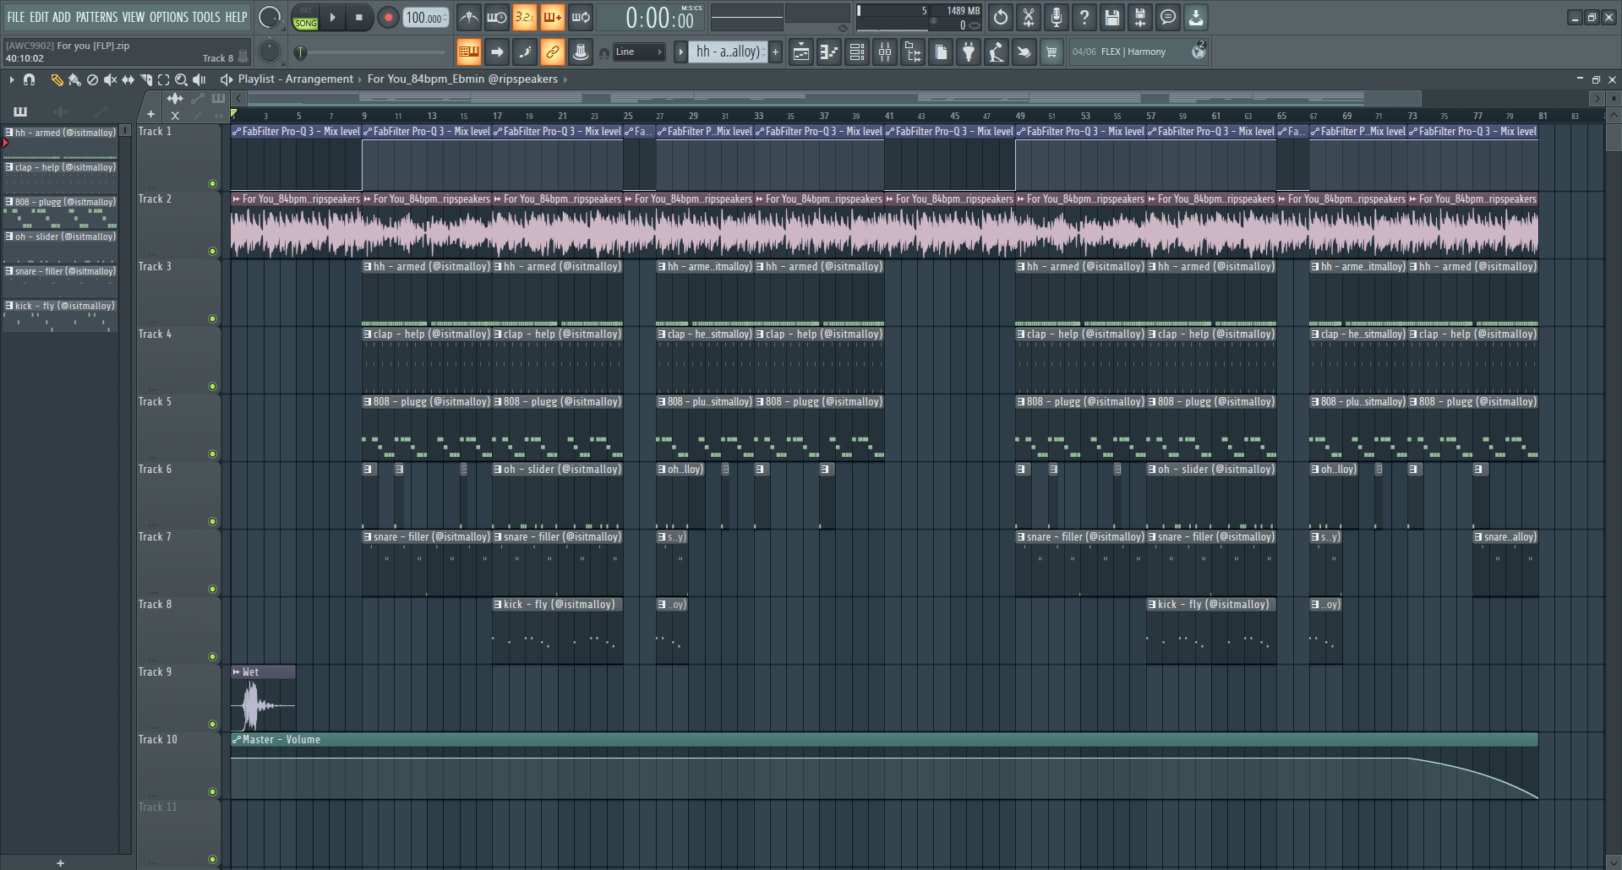The width and height of the screenshot is (1622, 870).
Task: Open the close-all-windows arrow-hand icon
Action: pyautogui.click(x=1024, y=52)
